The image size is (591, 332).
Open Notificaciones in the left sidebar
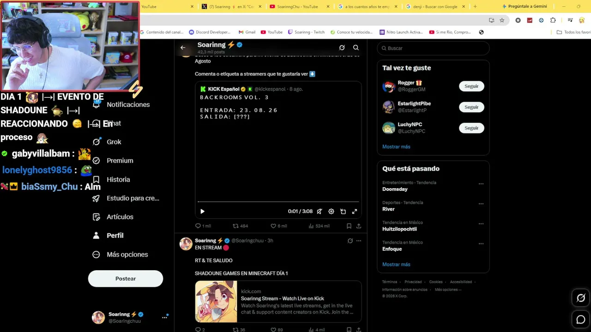(121, 105)
